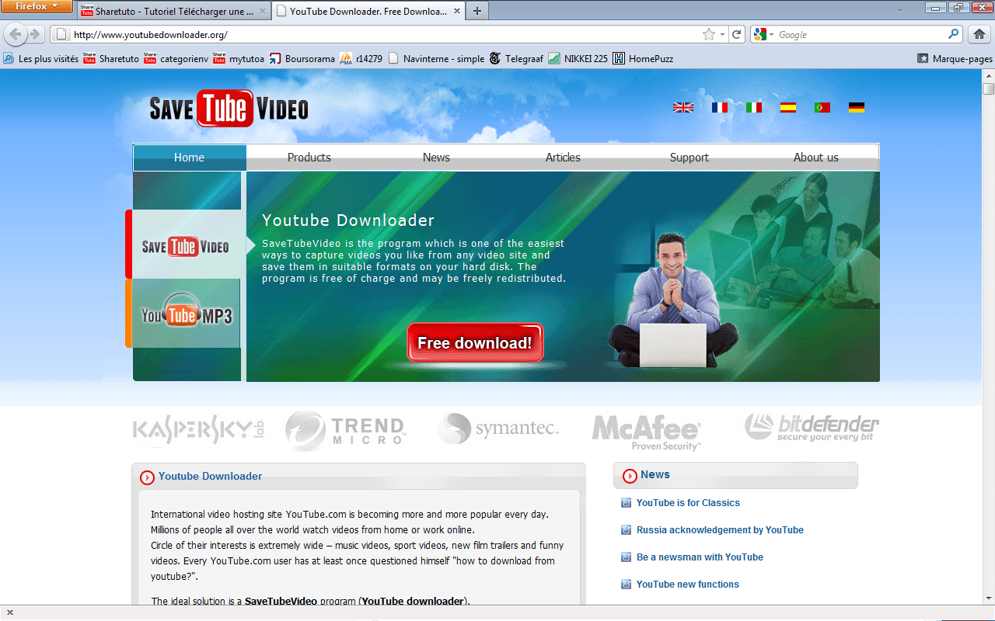Click the McAfee Proven Security logo

tap(647, 432)
